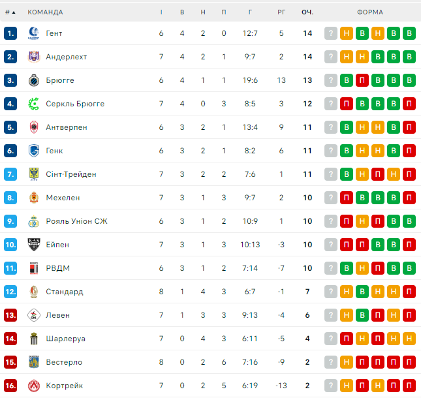Sort by the КОМАНДА column header
This screenshot has height=398, width=421.
coord(45,12)
